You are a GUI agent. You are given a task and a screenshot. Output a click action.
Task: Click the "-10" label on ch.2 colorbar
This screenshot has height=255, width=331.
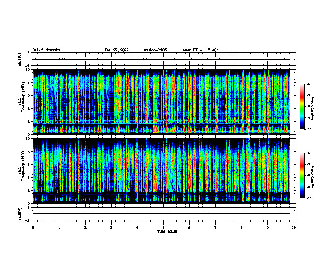pyautogui.click(x=309, y=198)
